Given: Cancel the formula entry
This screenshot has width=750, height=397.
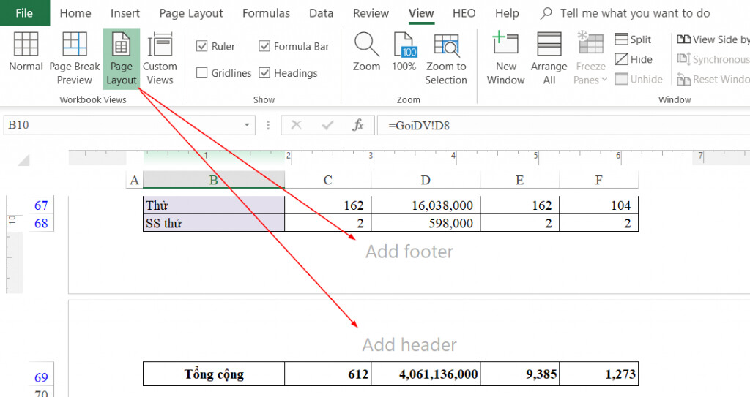Looking at the screenshot, I should pyautogui.click(x=296, y=125).
